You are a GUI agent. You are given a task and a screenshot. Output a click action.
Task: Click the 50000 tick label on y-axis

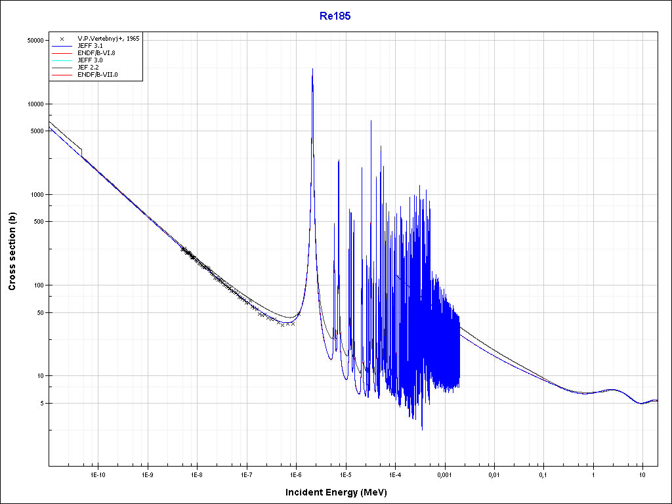[33, 40]
